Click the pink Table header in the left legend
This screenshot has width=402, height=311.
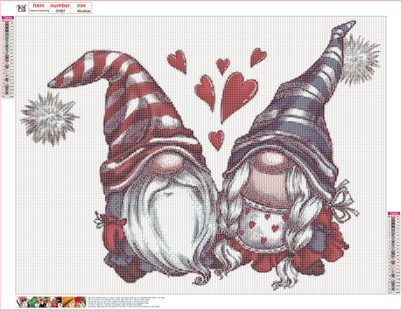tap(8, 18)
